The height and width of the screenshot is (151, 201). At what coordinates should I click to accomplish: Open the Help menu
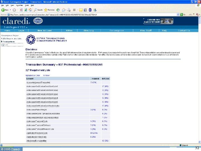tap(32, 5)
